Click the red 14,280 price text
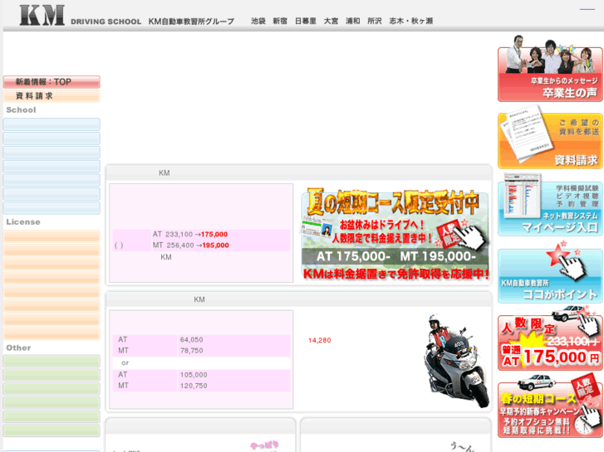Viewport: 604px width, 452px height. (x=319, y=340)
